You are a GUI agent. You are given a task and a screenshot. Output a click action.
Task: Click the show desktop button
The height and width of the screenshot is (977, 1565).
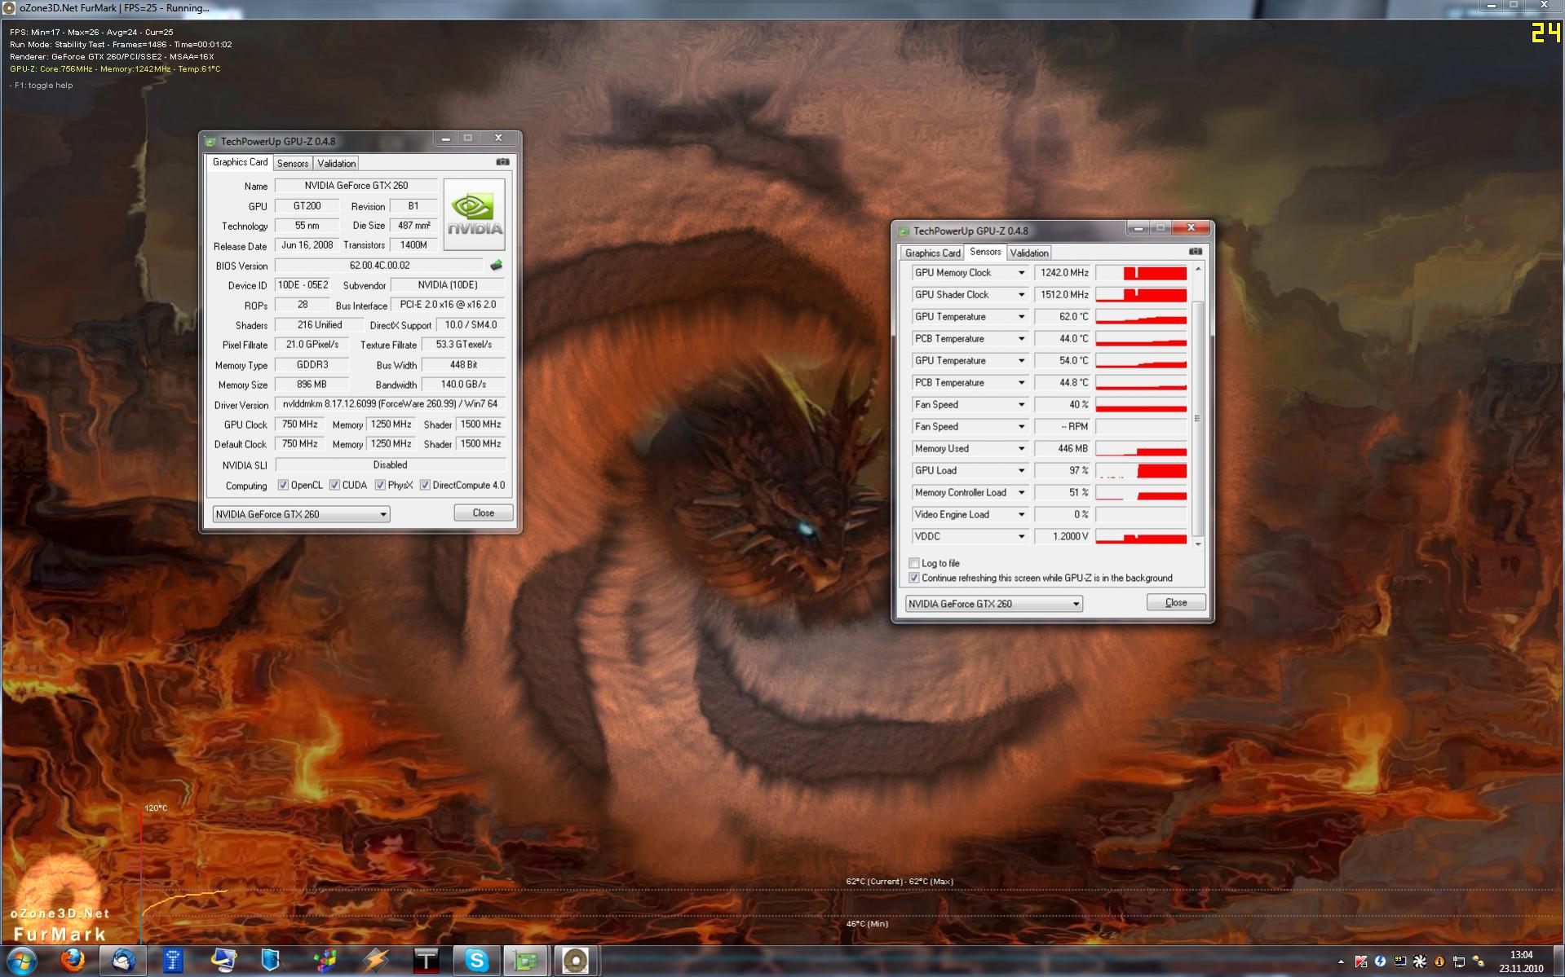(x=1558, y=962)
